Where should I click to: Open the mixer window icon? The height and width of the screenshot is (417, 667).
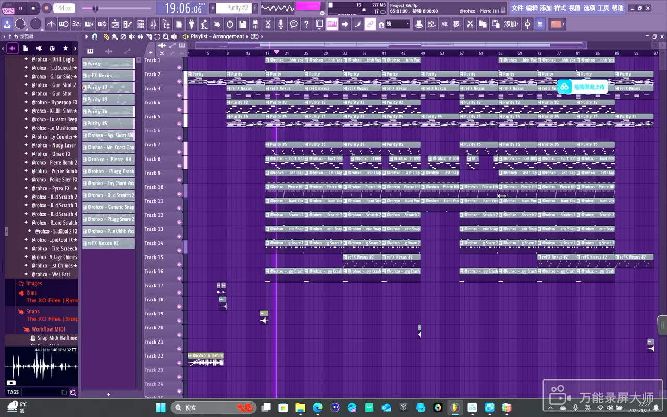[x=153, y=24]
